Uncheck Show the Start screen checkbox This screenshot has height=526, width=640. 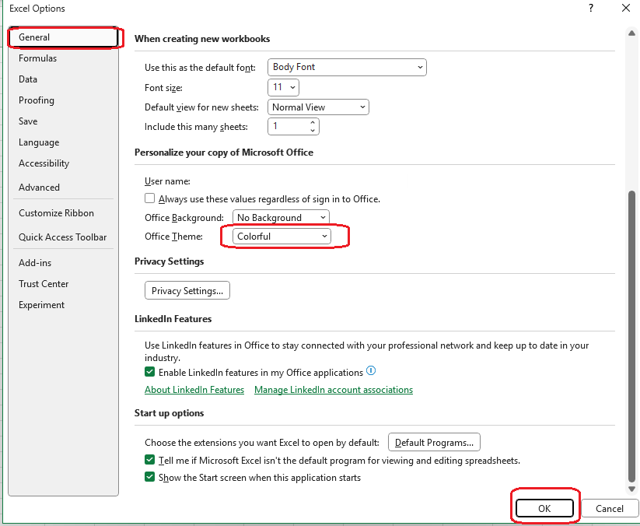click(150, 477)
